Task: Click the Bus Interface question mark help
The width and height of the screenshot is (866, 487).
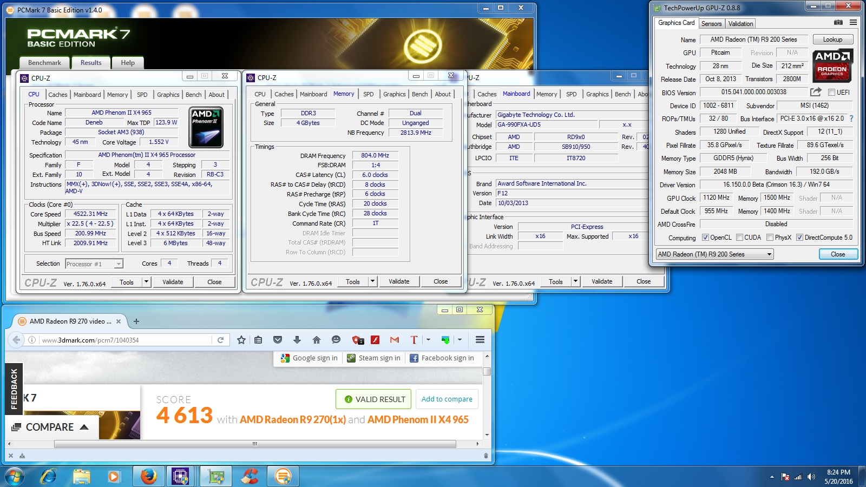Action: pos(851,119)
